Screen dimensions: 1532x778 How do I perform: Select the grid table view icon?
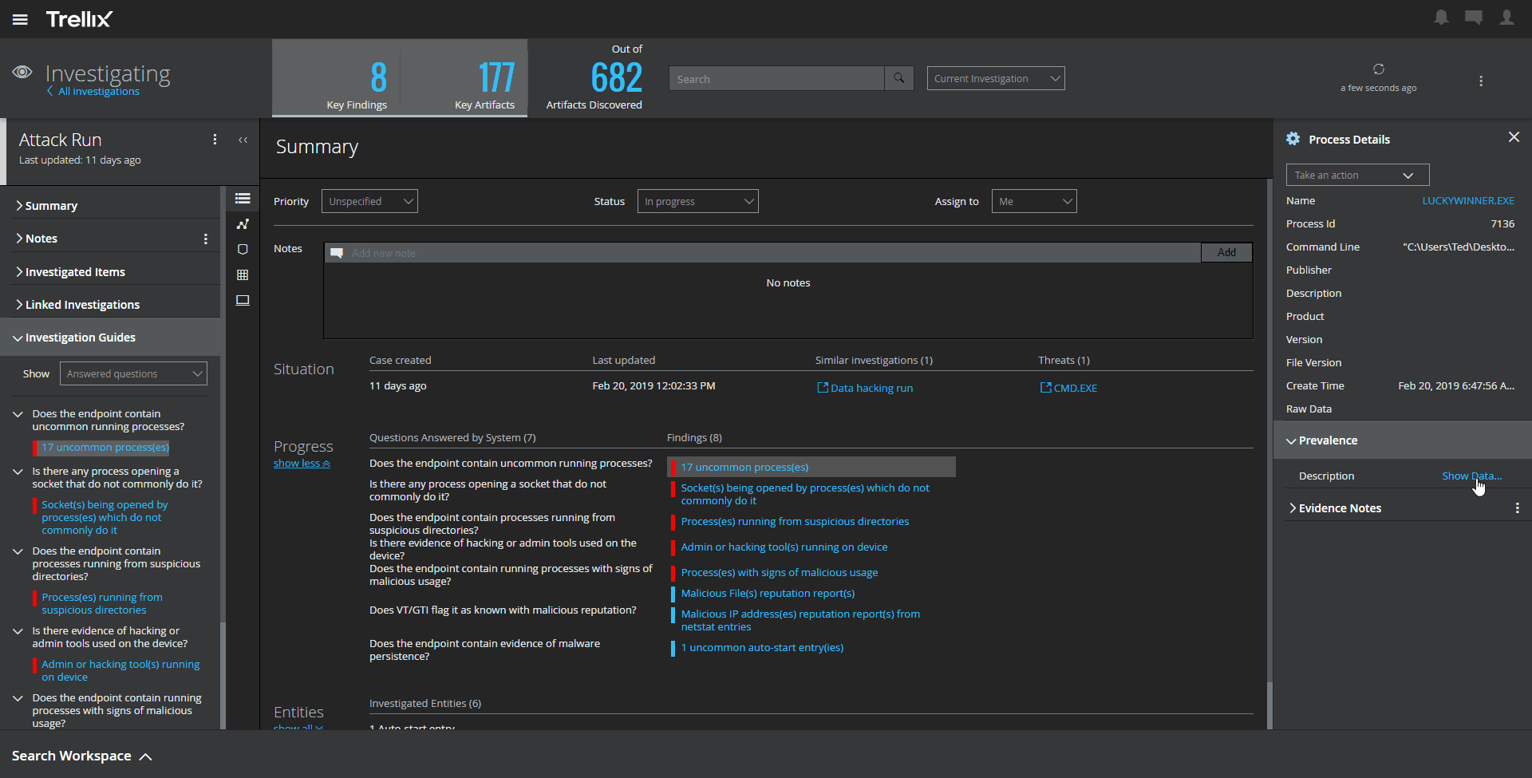click(x=243, y=275)
